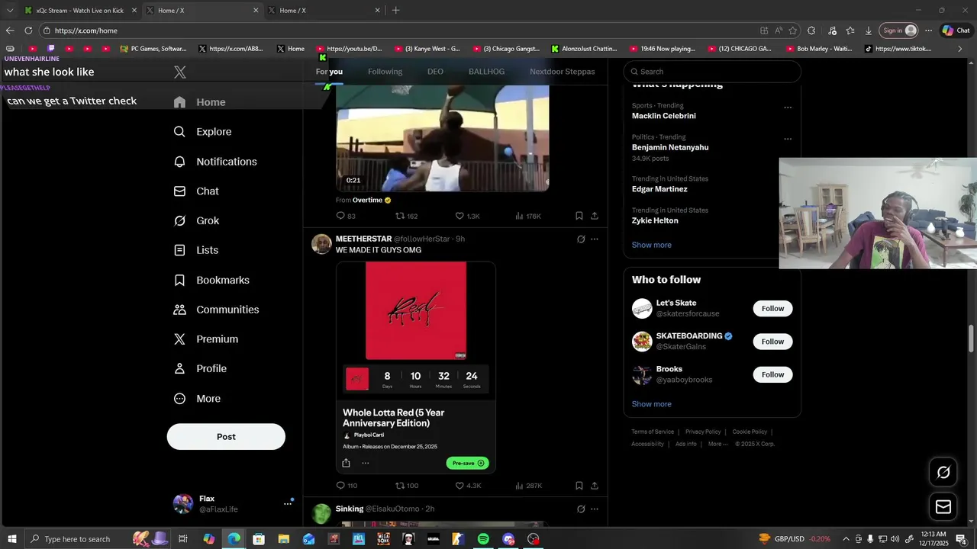The image size is (977, 549).
Task: Open Spotify from the taskbar
Action: pyautogui.click(x=483, y=539)
